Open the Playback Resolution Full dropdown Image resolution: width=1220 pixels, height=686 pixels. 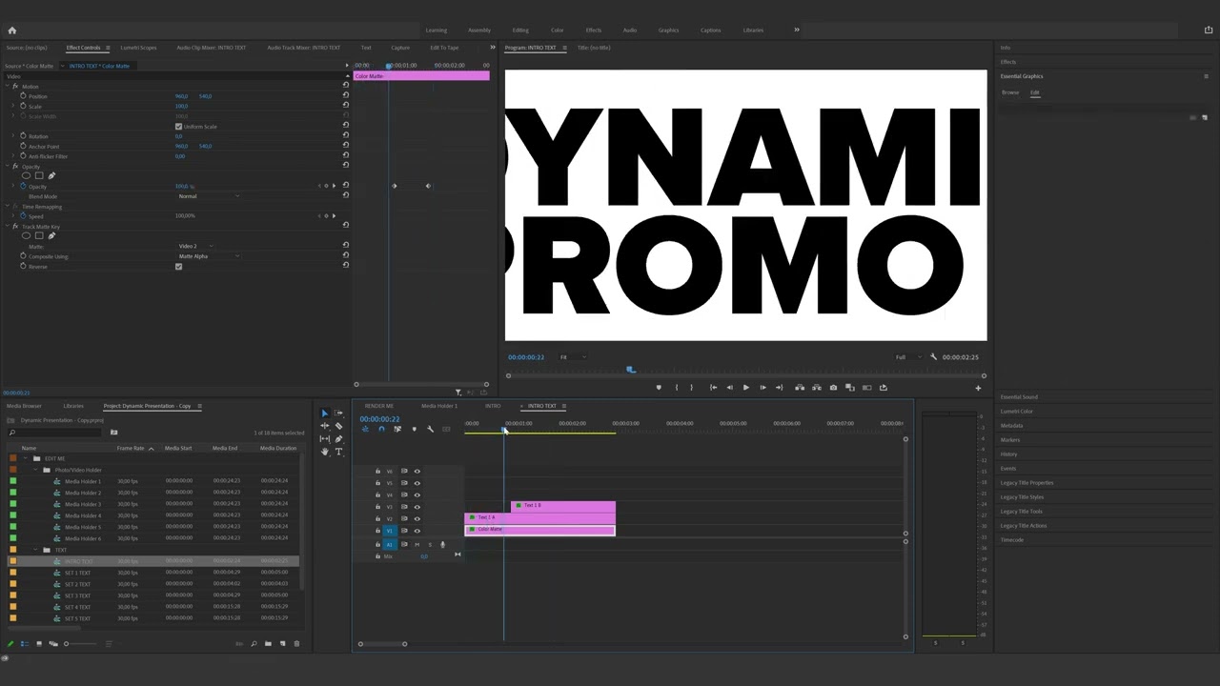[907, 357]
